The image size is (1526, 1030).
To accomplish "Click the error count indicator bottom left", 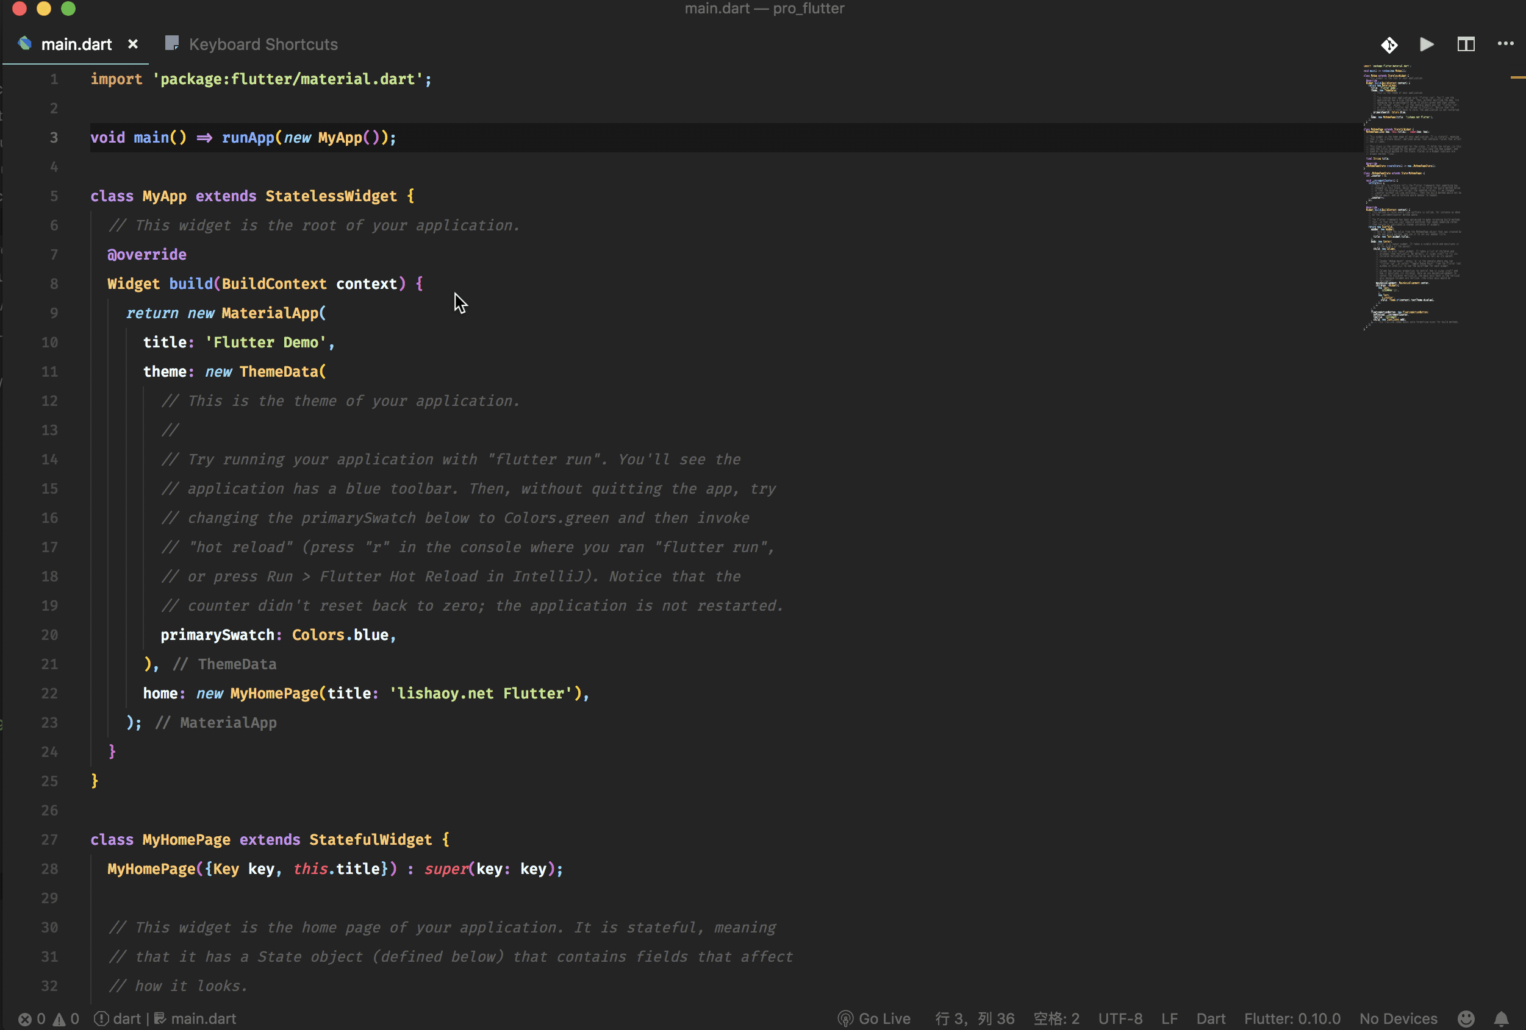I will click(31, 1017).
